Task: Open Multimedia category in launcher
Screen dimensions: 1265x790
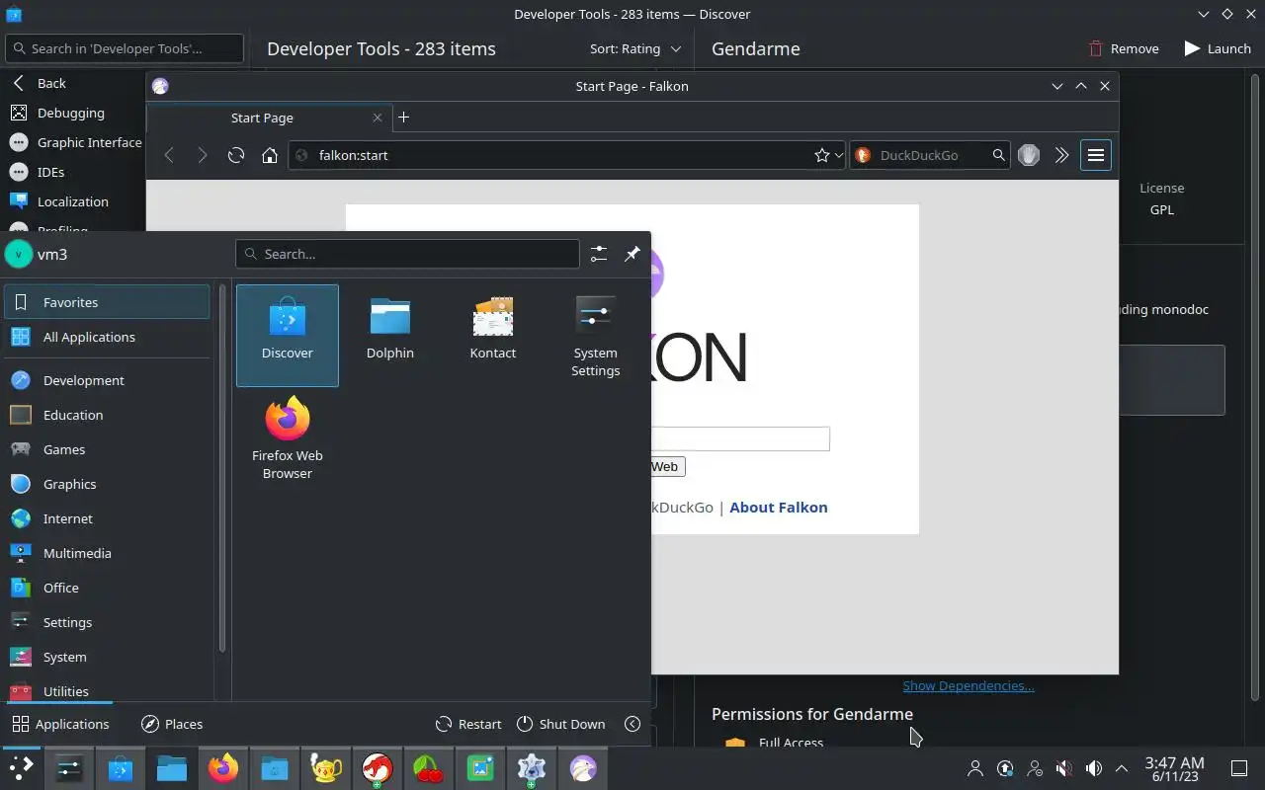Action: coord(107,553)
